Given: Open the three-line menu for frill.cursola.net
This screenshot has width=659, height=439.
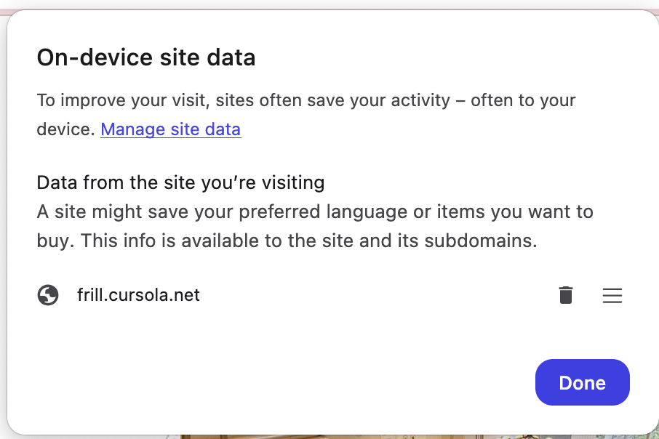Looking at the screenshot, I should point(612,295).
